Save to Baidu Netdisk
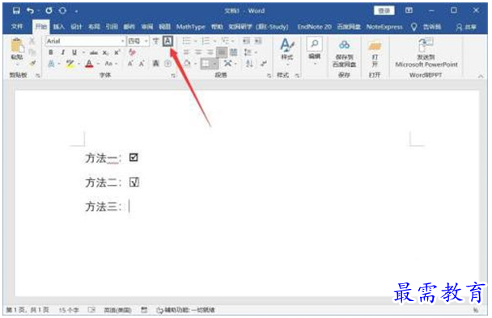The image size is (492, 318). click(x=344, y=54)
